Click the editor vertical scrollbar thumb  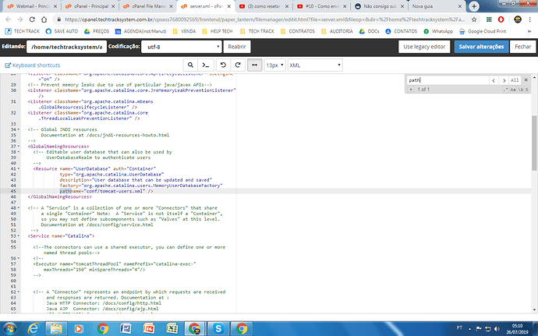[x=534, y=143]
